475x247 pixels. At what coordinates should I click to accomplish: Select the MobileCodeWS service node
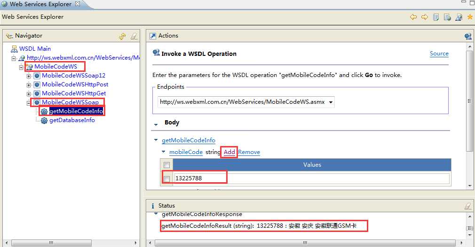(x=56, y=67)
